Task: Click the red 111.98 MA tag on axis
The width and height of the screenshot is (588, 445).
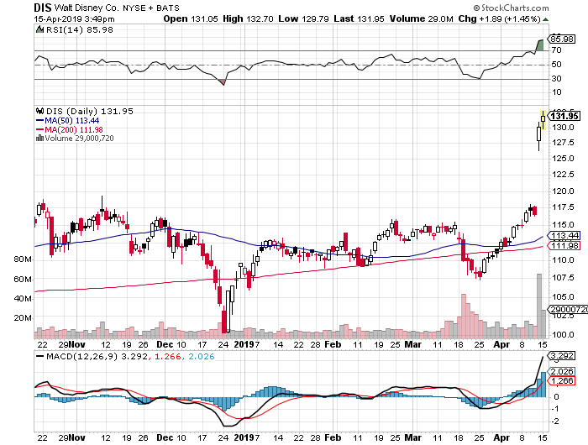Action: 564,245
